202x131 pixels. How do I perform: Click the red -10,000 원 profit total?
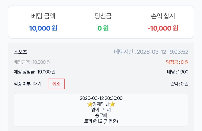(x=163, y=28)
